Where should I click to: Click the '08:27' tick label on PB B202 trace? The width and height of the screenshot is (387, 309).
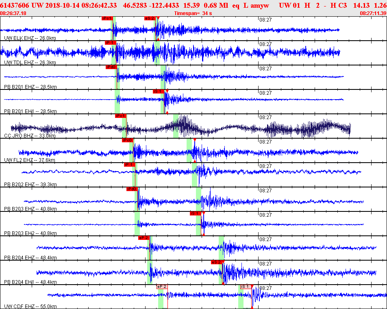265,166
